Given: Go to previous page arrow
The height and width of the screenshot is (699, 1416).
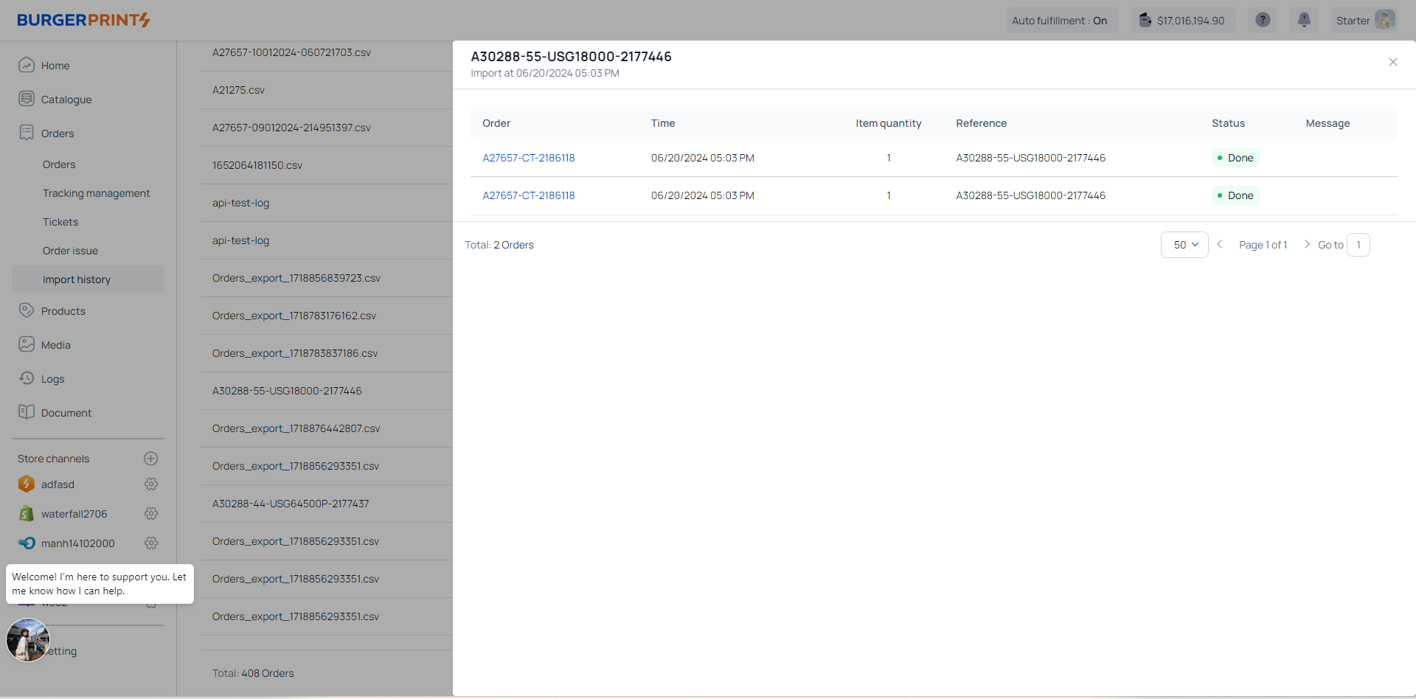Looking at the screenshot, I should coord(1220,245).
